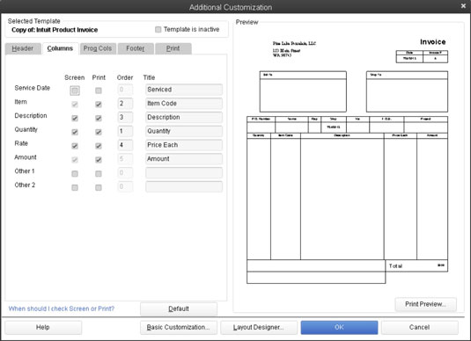The width and height of the screenshot is (471, 341).
Task: Edit the Quantity title field
Action: click(184, 131)
